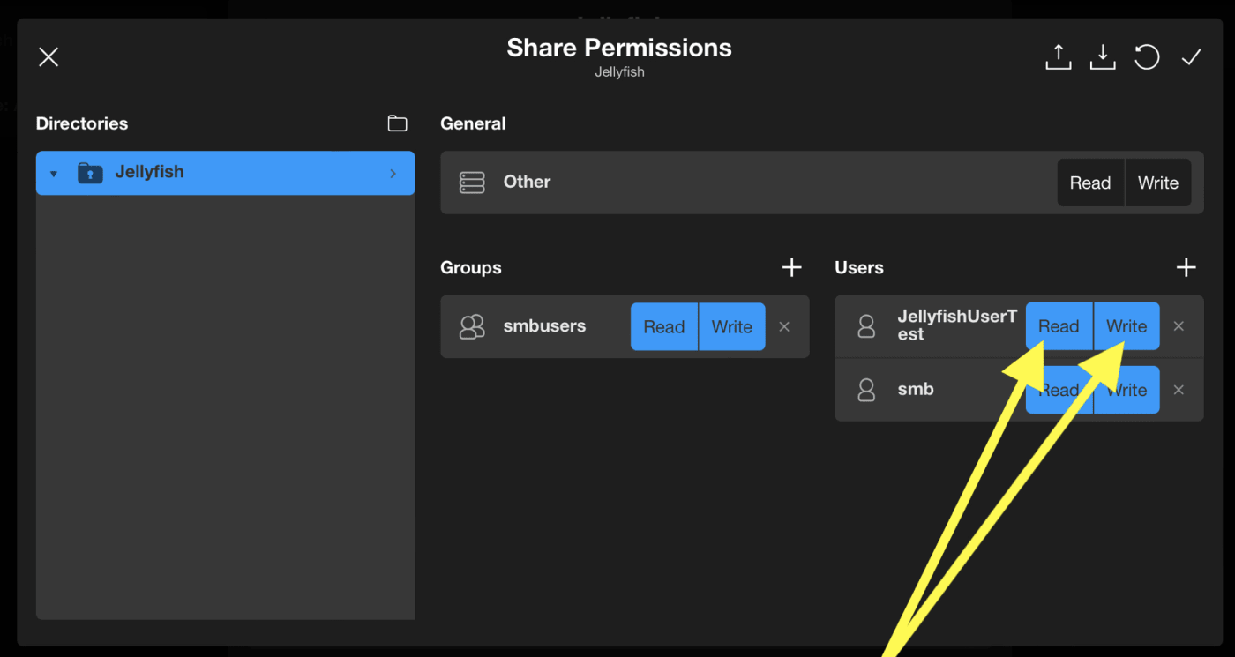Add a new user with plus icon
Viewport: 1235px width, 657px height.
pyautogui.click(x=1186, y=267)
